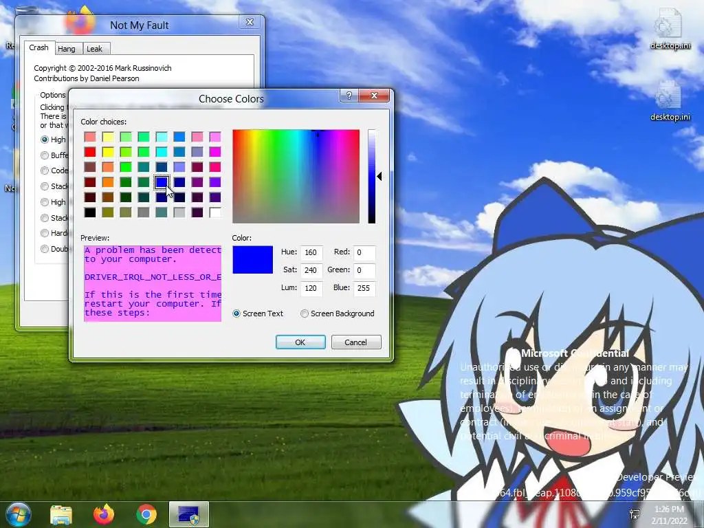Select the Not My Fault taskbar button
Screen dimensions: 704x528
[188, 514]
